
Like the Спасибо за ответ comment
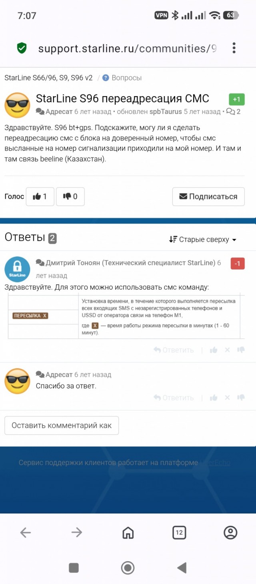[214, 398]
